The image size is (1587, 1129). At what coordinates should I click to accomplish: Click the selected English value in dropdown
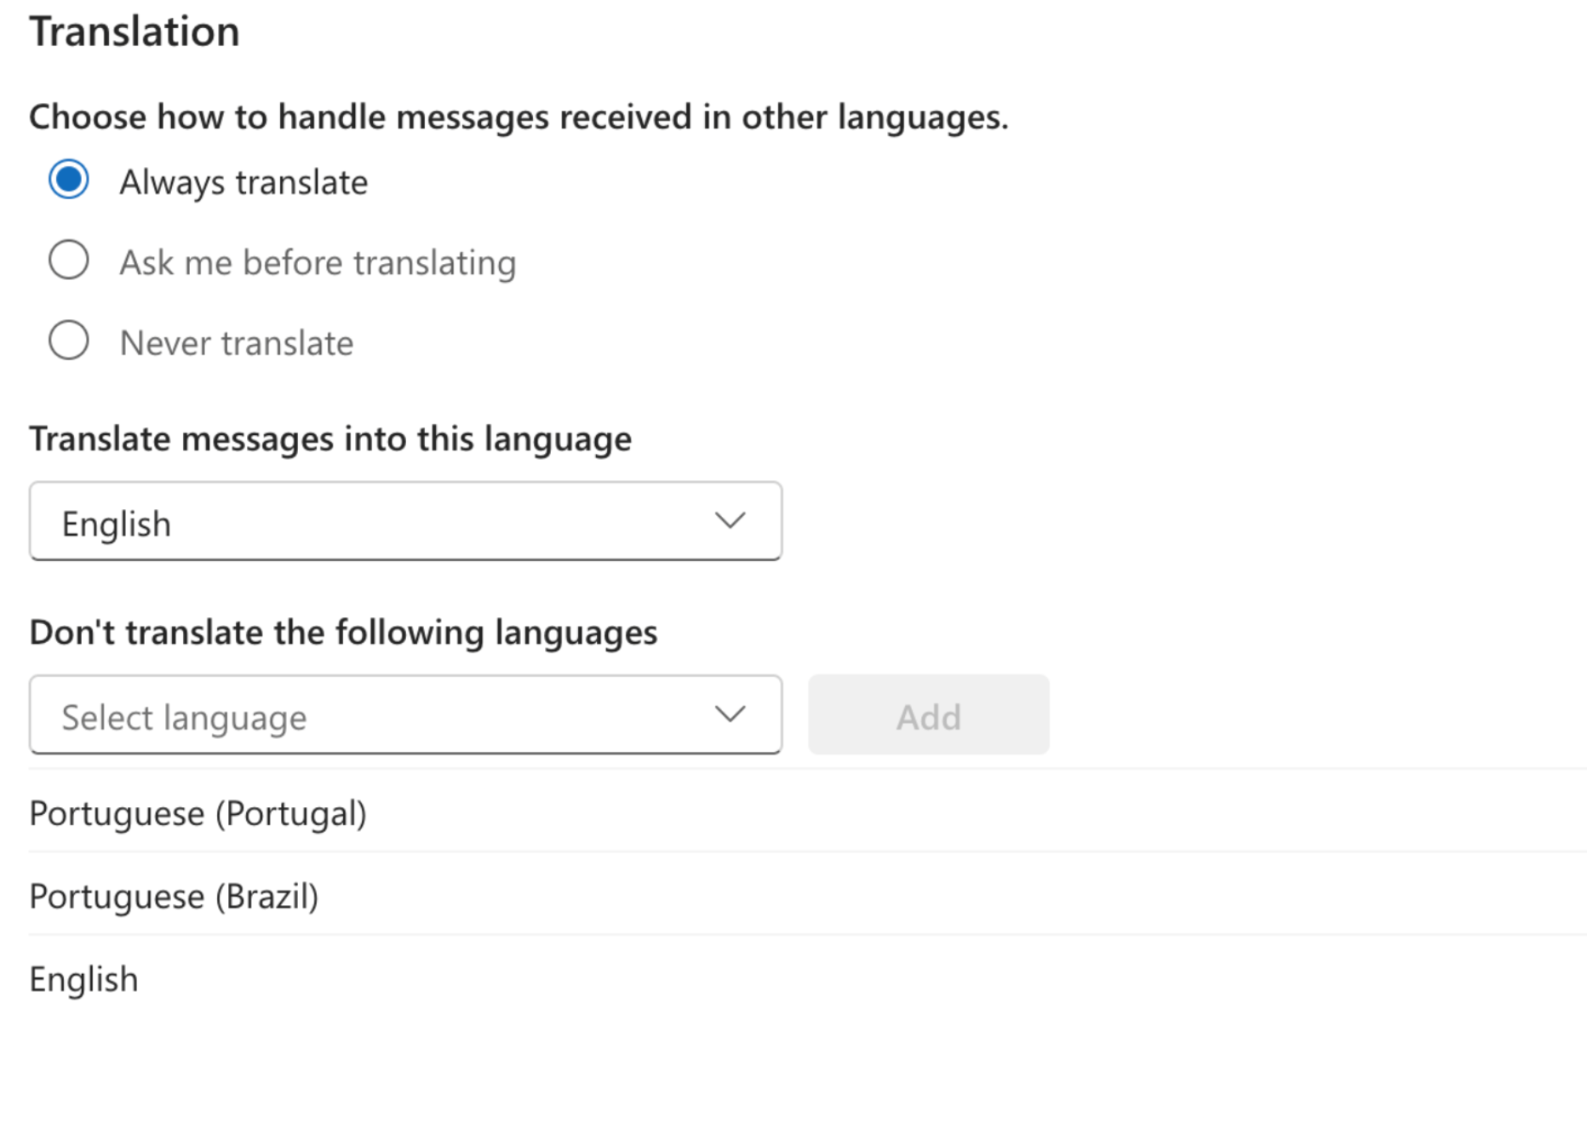pyautogui.click(x=117, y=524)
